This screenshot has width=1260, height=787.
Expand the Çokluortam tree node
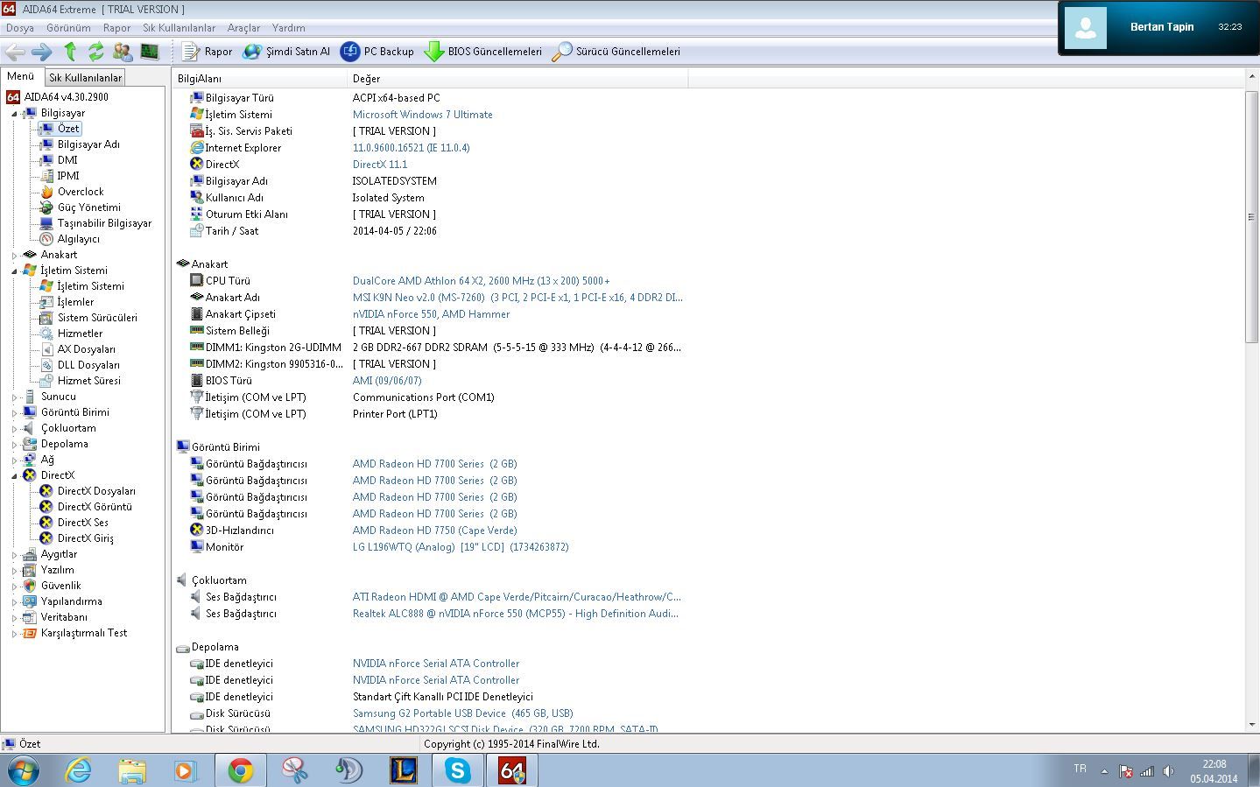pos(14,428)
